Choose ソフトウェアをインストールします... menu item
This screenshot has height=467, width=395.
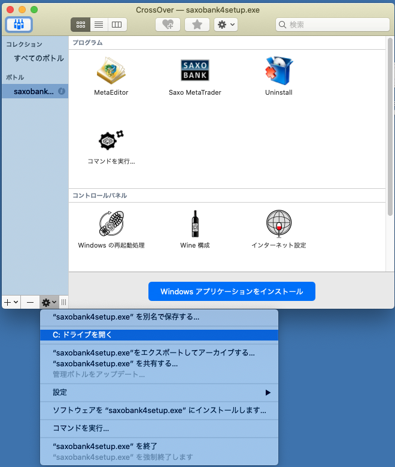159,411
